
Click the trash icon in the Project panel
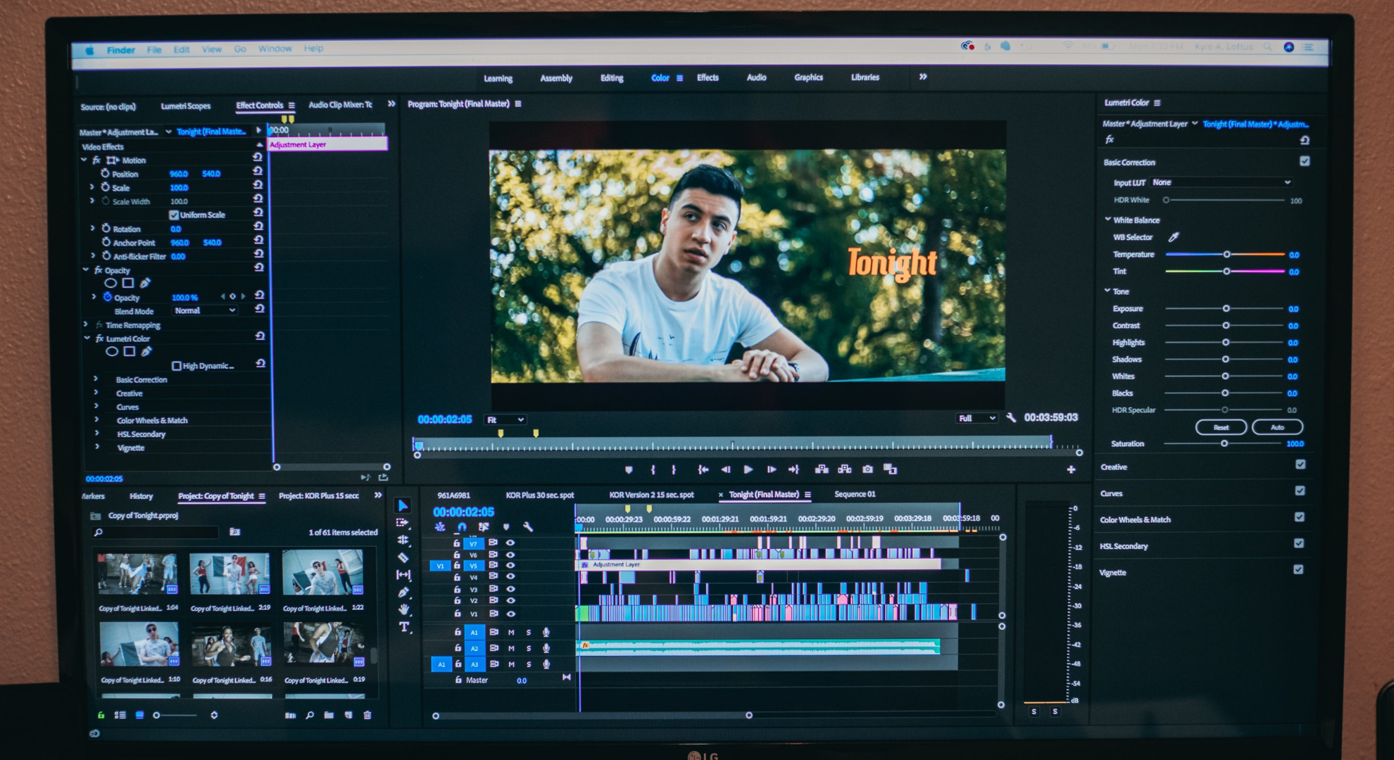pyautogui.click(x=367, y=715)
